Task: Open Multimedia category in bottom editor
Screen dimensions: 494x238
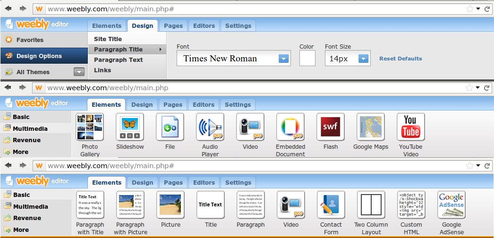Action: pos(35,206)
